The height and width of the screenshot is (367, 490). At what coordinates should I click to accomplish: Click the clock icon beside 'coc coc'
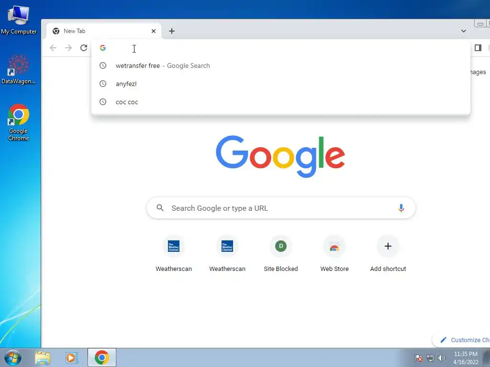[103, 102]
